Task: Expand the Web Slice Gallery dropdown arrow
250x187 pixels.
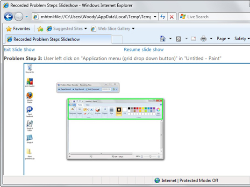Action: 133,29
